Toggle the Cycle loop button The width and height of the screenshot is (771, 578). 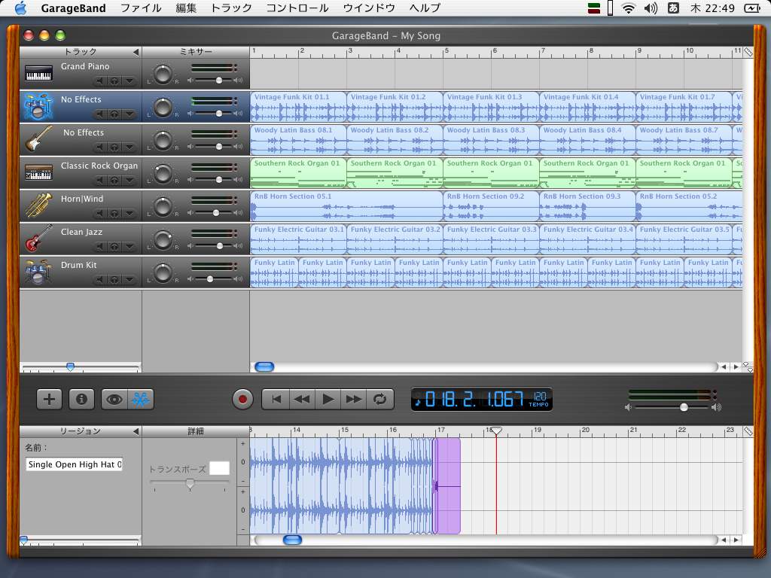[x=379, y=400]
